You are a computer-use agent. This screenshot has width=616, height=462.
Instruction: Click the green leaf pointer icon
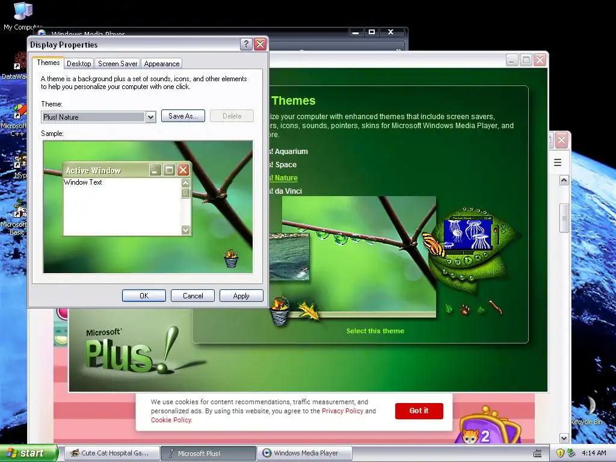(x=449, y=309)
